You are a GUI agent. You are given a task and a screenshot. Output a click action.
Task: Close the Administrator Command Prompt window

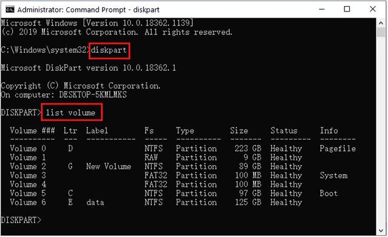pos(373,9)
